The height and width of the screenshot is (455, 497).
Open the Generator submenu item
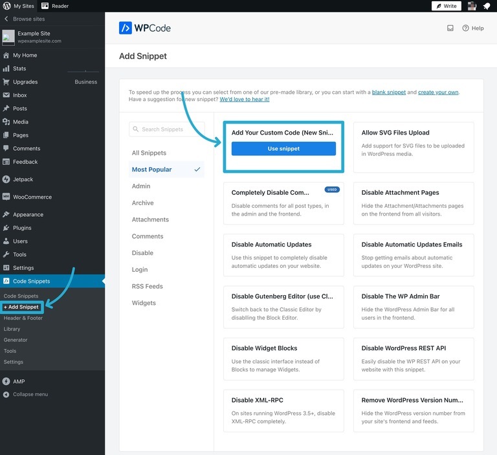(16, 340)
